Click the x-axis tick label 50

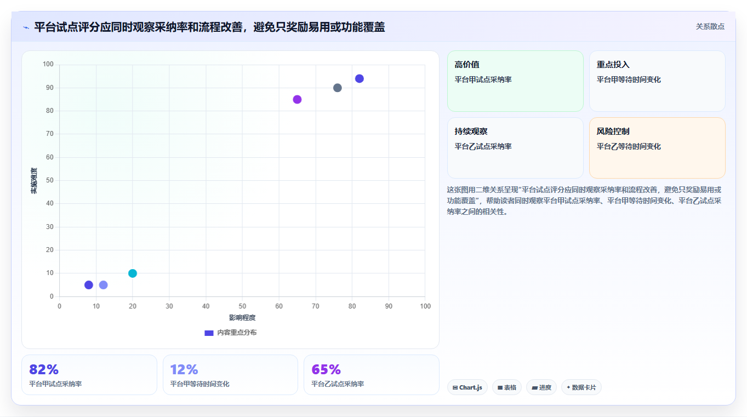point(242,306)
